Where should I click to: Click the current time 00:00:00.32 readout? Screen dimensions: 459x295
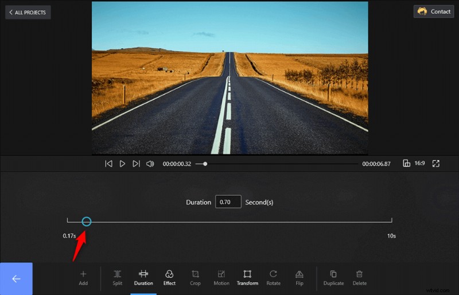point(177,164)
